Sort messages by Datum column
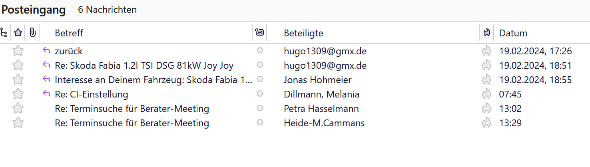590x167 pixels. tap(513, 33)
